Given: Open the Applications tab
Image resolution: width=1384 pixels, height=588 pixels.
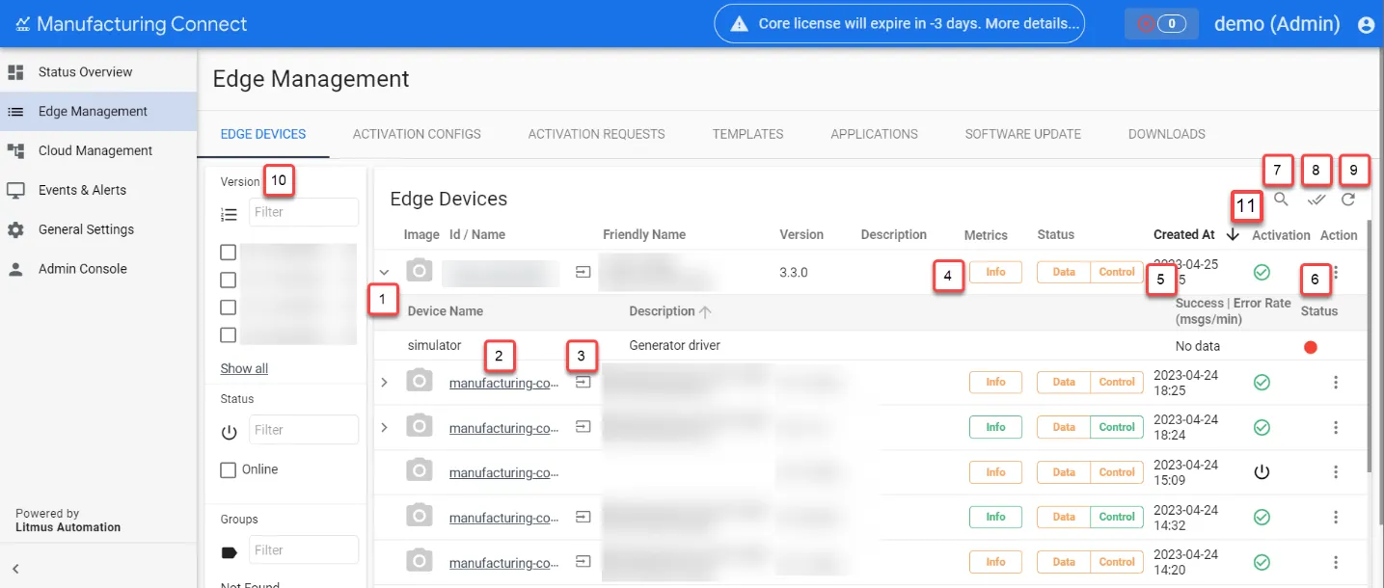Looking at the screenshot, I should pyautogui.click(x=874, y=134).
